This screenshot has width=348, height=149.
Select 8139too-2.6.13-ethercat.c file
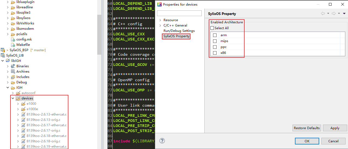47,114
